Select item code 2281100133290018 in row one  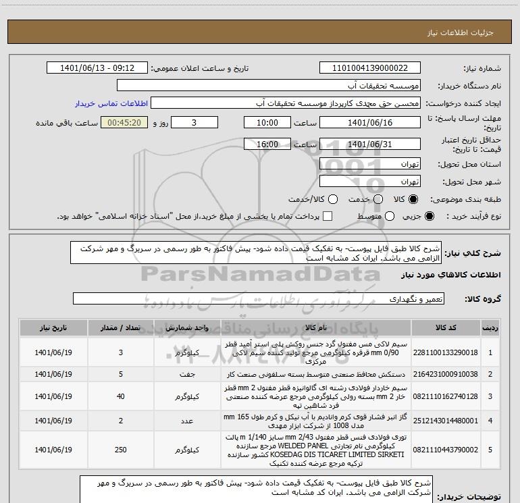446,352
